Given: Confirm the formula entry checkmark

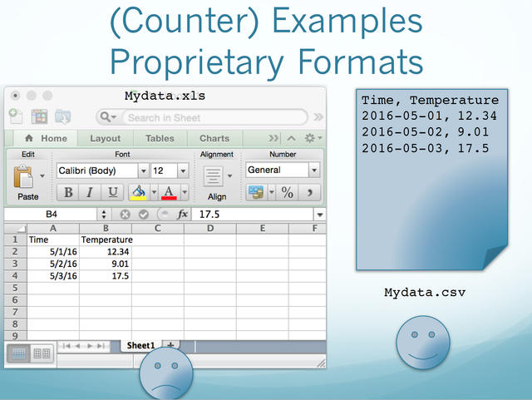Looking at the screenshot, I should click(x=144, y=215).
